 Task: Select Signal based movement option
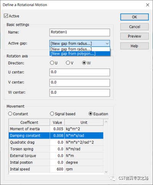(x=52, y=114)
